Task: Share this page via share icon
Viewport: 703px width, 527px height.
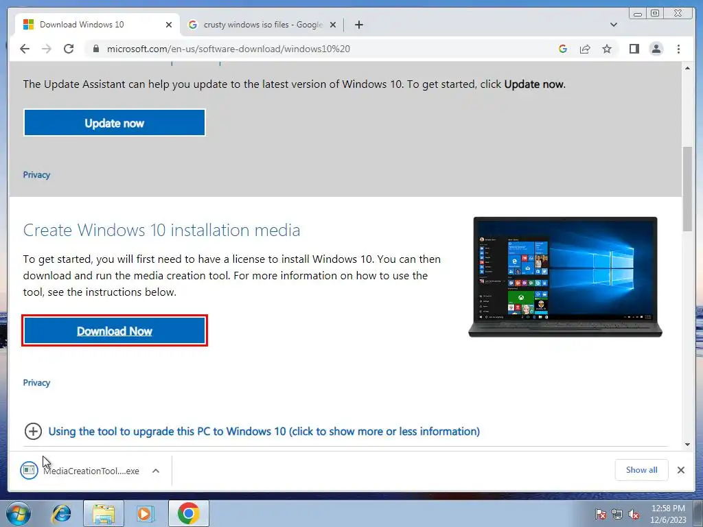Action: click(585, 49)
